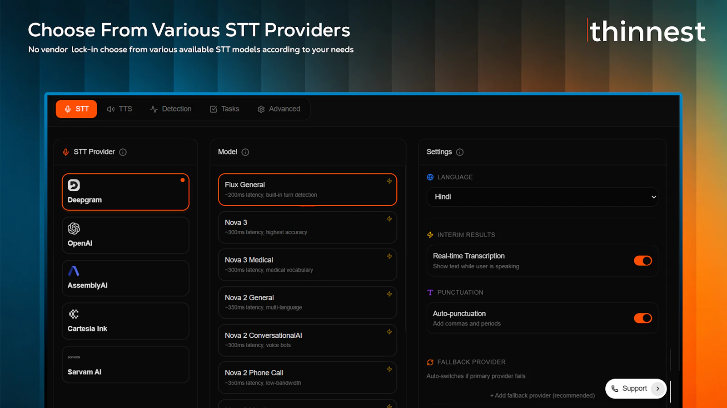Choose the Nova 2 General model

click(308, 302)
